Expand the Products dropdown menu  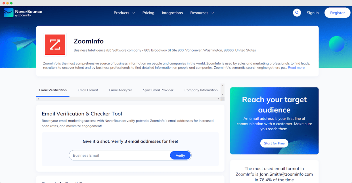pos(124,13)
